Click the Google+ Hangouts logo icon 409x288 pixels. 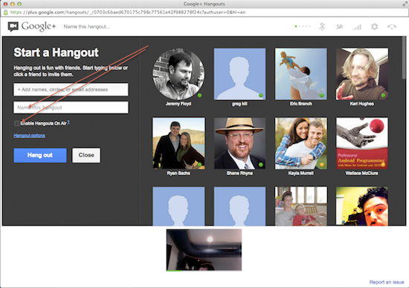[x=13, y=27]
